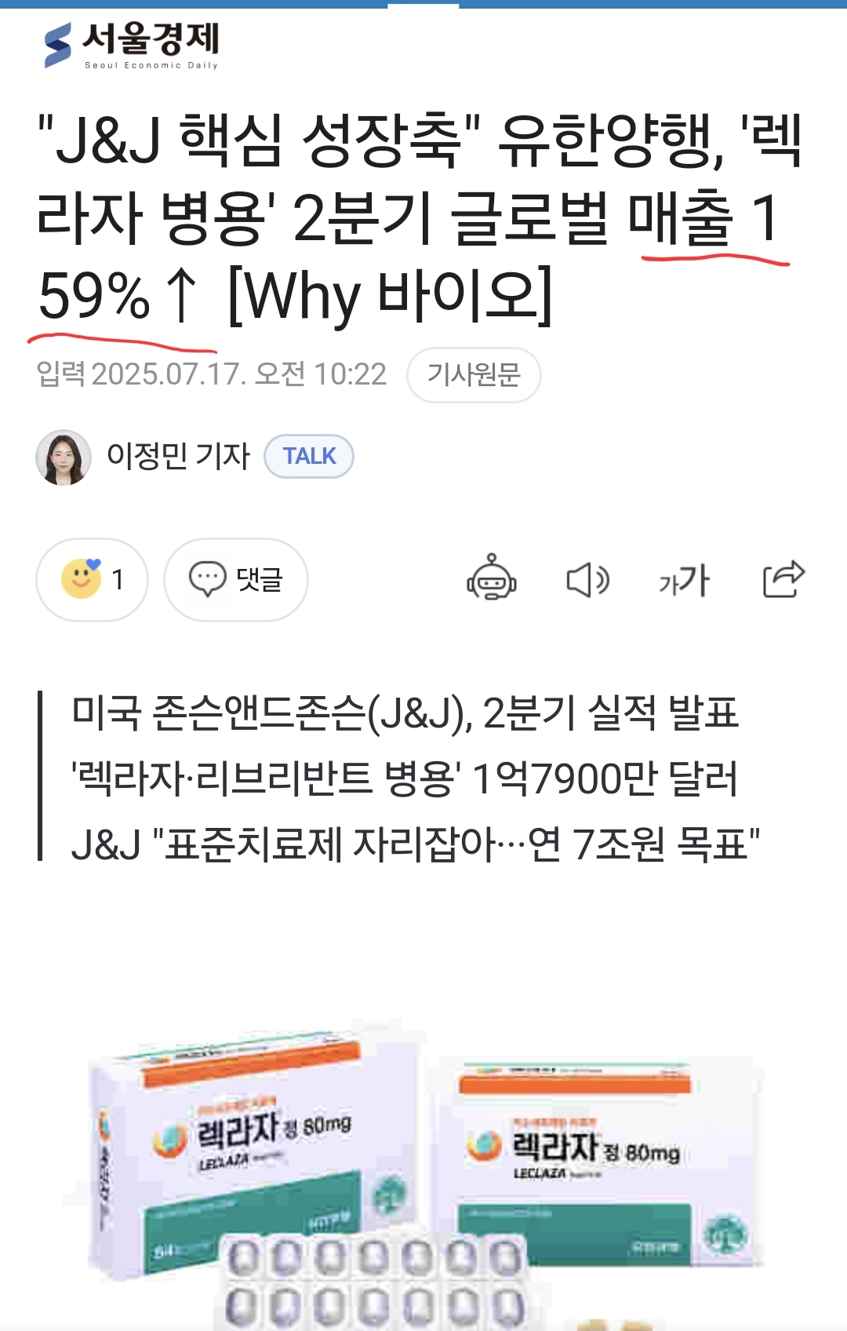Play article audio with the speaker icon
Screen dimensions: 847x1331
pyautogui.click(x=587, y=581)
